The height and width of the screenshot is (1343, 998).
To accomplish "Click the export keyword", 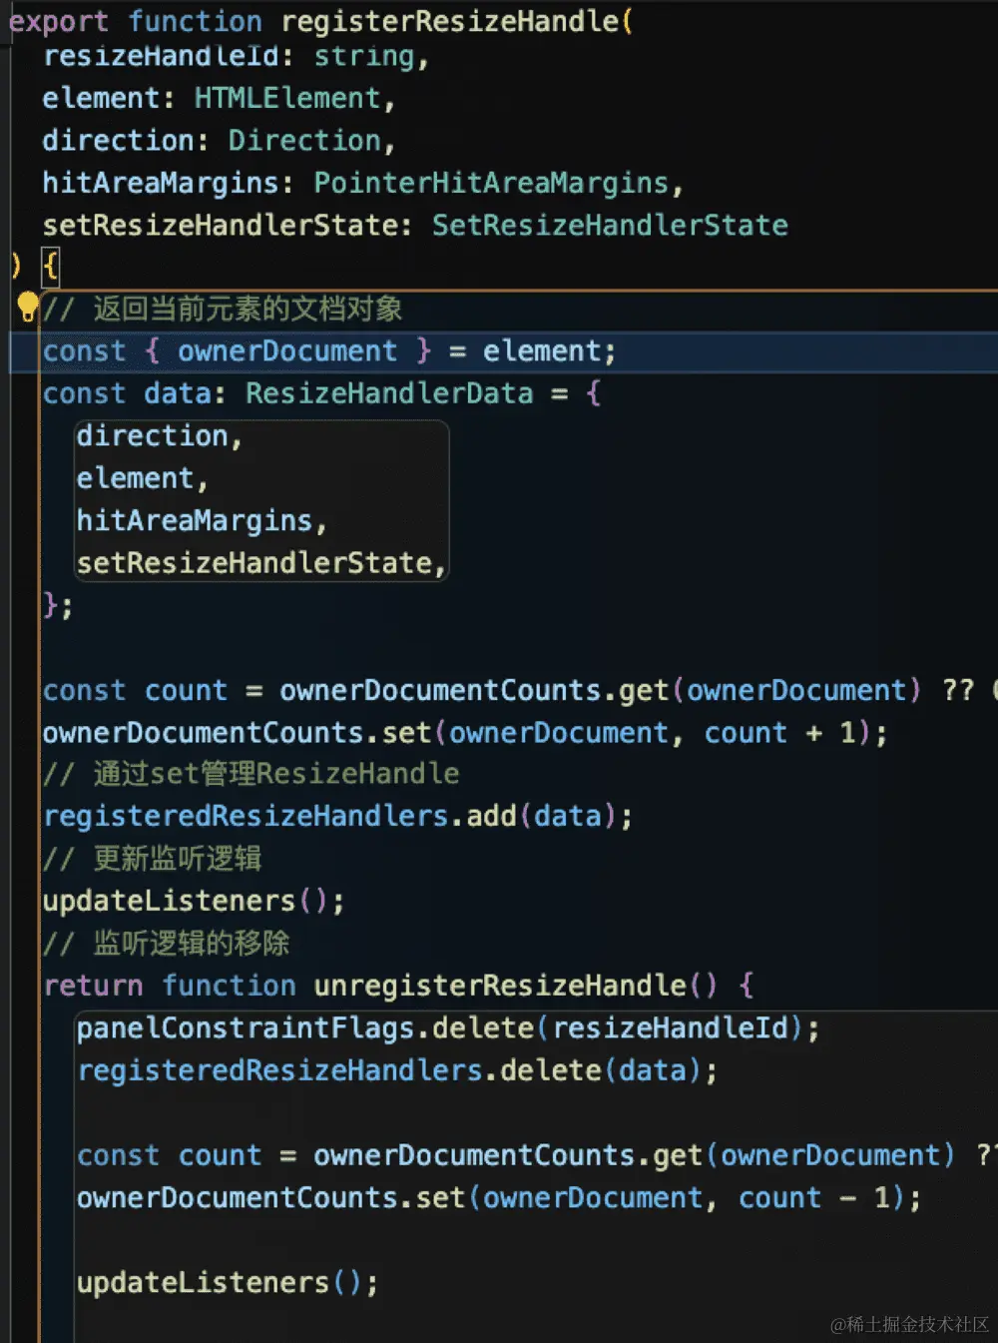I will click(x=58, y=21).
